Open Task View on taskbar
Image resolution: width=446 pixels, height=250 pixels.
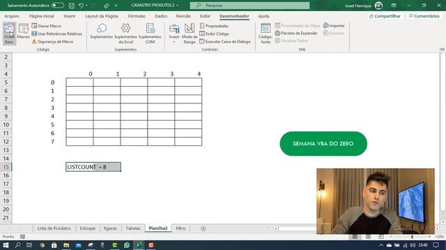[x=29, y=245]
